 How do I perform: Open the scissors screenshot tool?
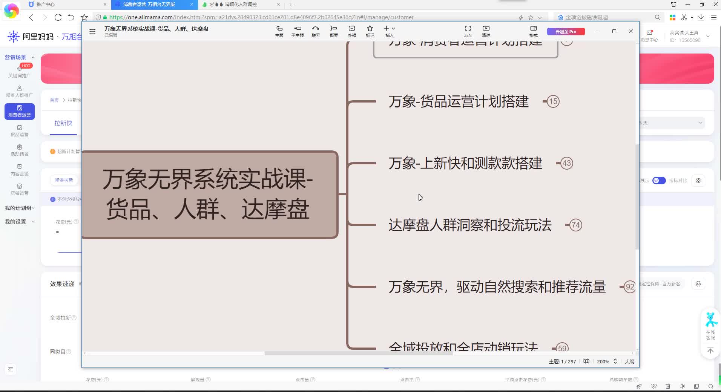point(684,17)
